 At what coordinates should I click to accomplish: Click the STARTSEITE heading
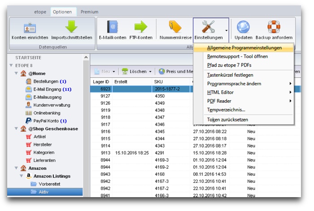tap(28, 58)
